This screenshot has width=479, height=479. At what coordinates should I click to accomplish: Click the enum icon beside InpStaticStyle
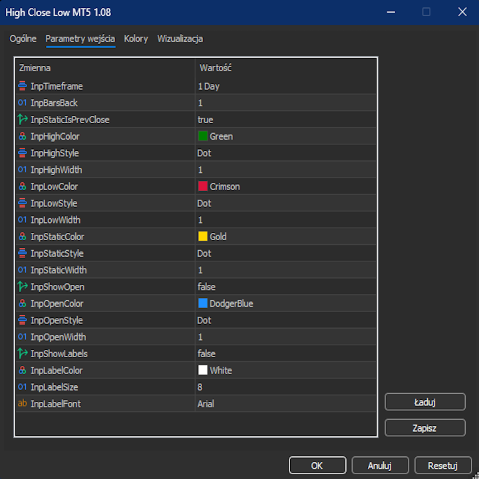pyautogui.click(x=23, y=253)
